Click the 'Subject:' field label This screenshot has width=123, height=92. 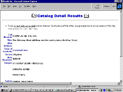tap(8, 63)
